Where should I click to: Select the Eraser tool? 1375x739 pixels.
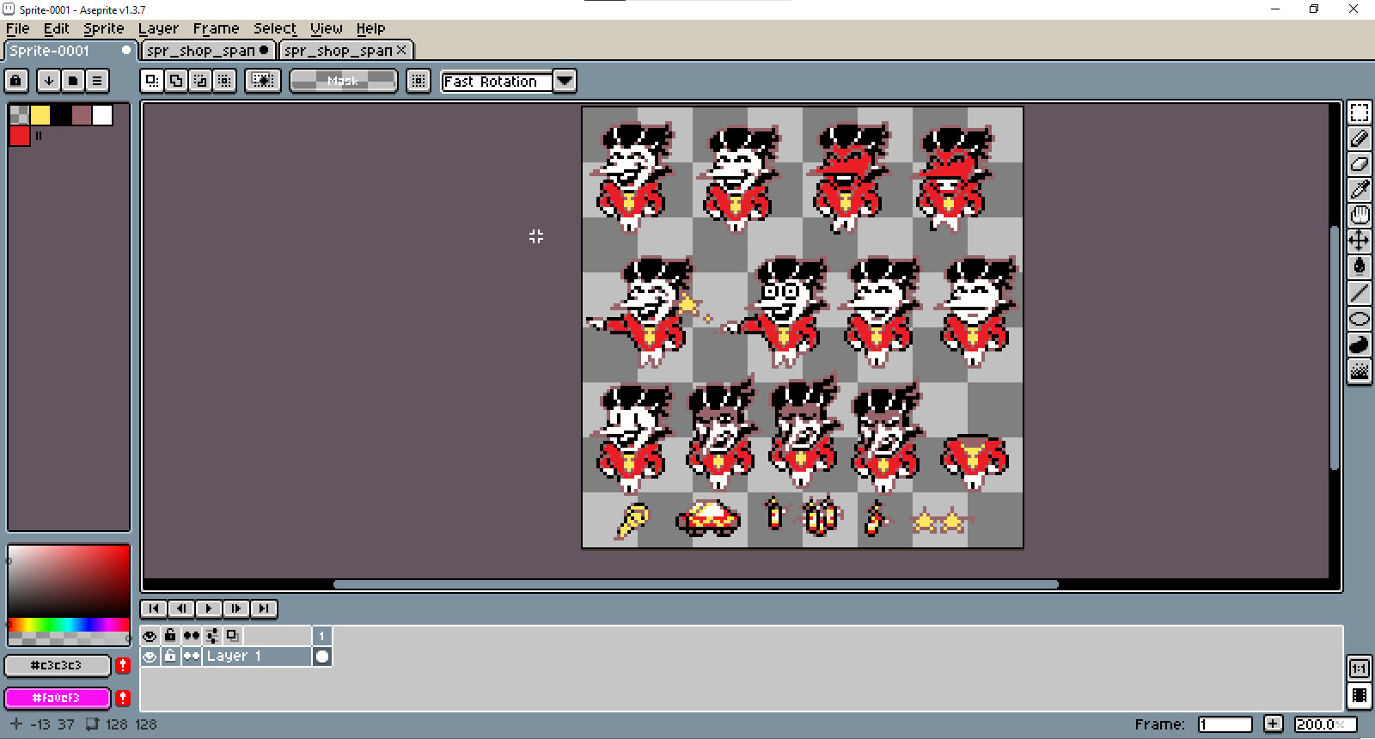[1359, 164]
